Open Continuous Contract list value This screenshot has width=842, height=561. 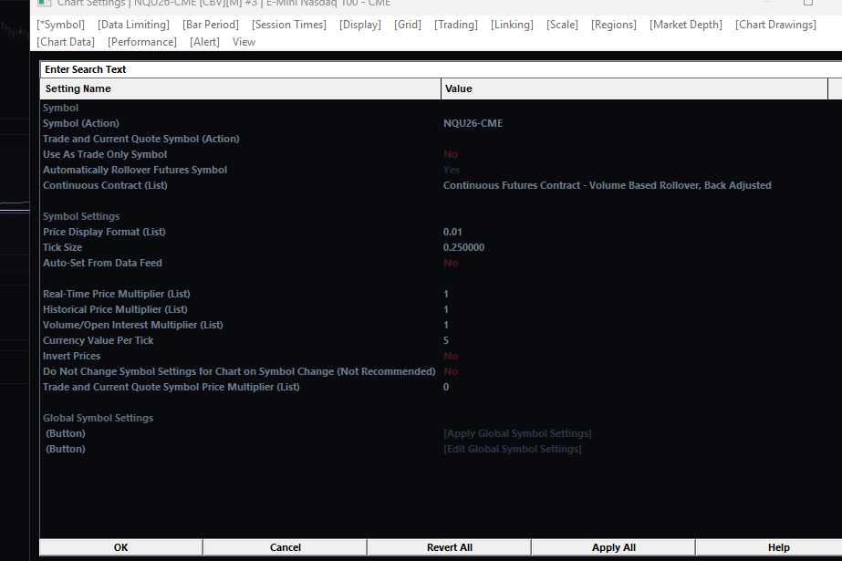click(607, 186)
